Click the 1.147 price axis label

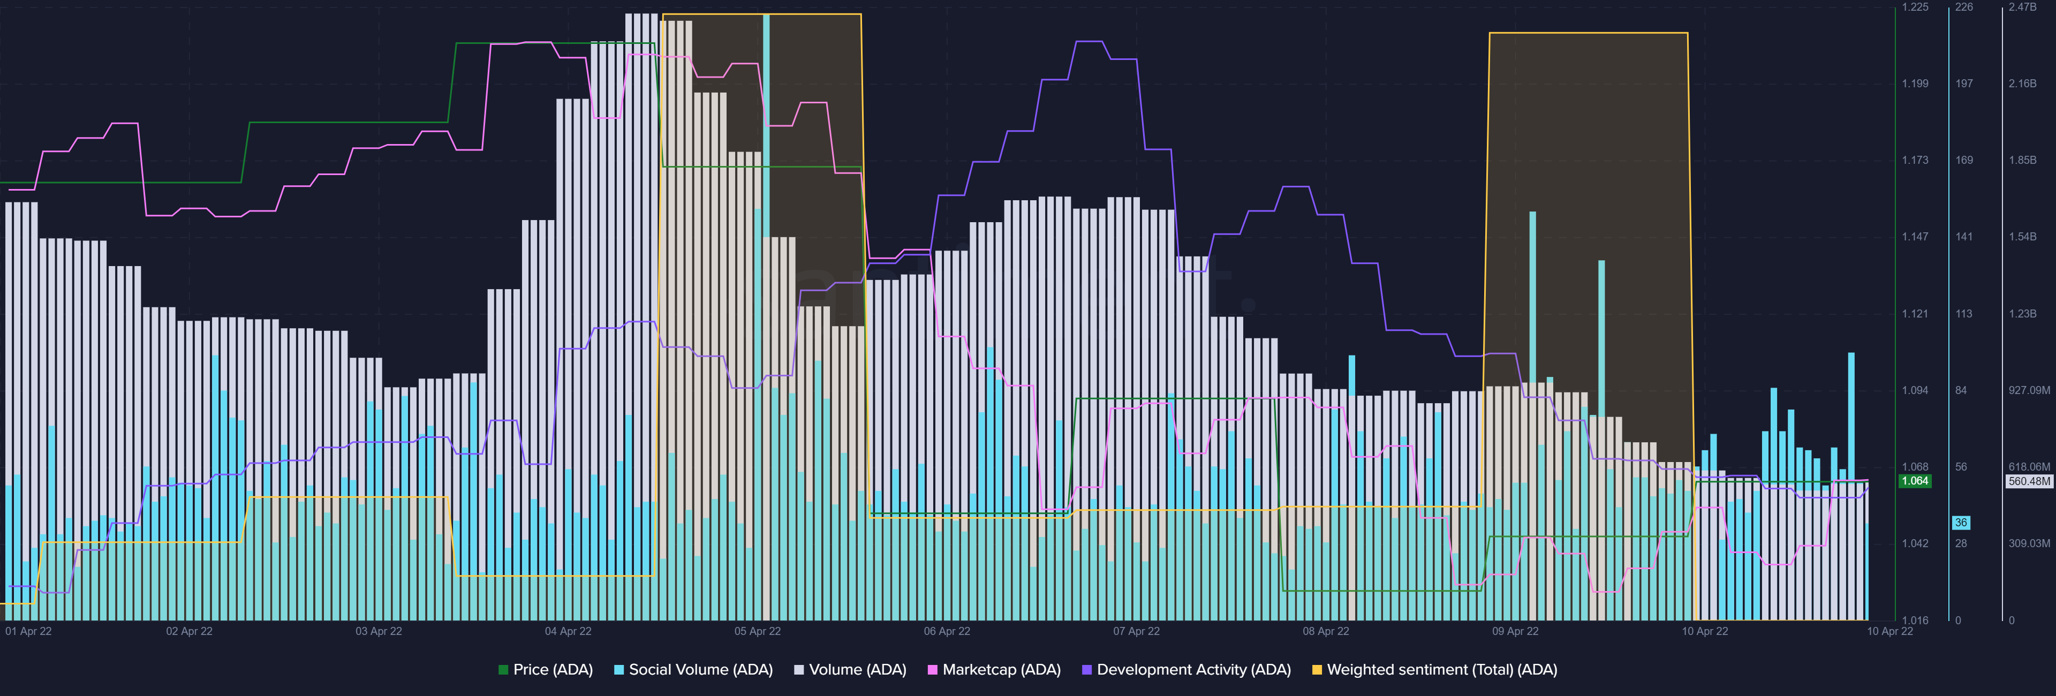(1915, 237)
